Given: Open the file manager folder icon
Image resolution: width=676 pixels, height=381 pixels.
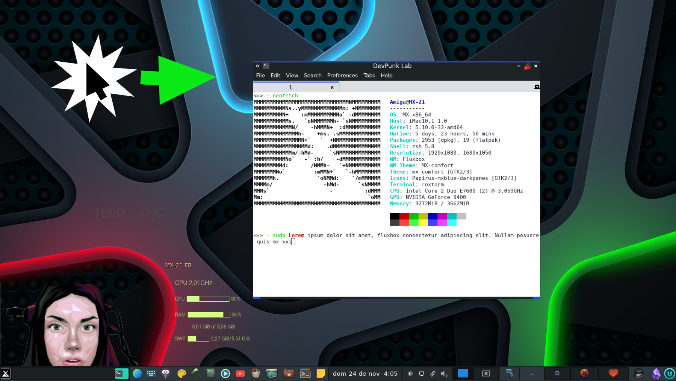Looking at the screenshot, I should tap(289, 373).
